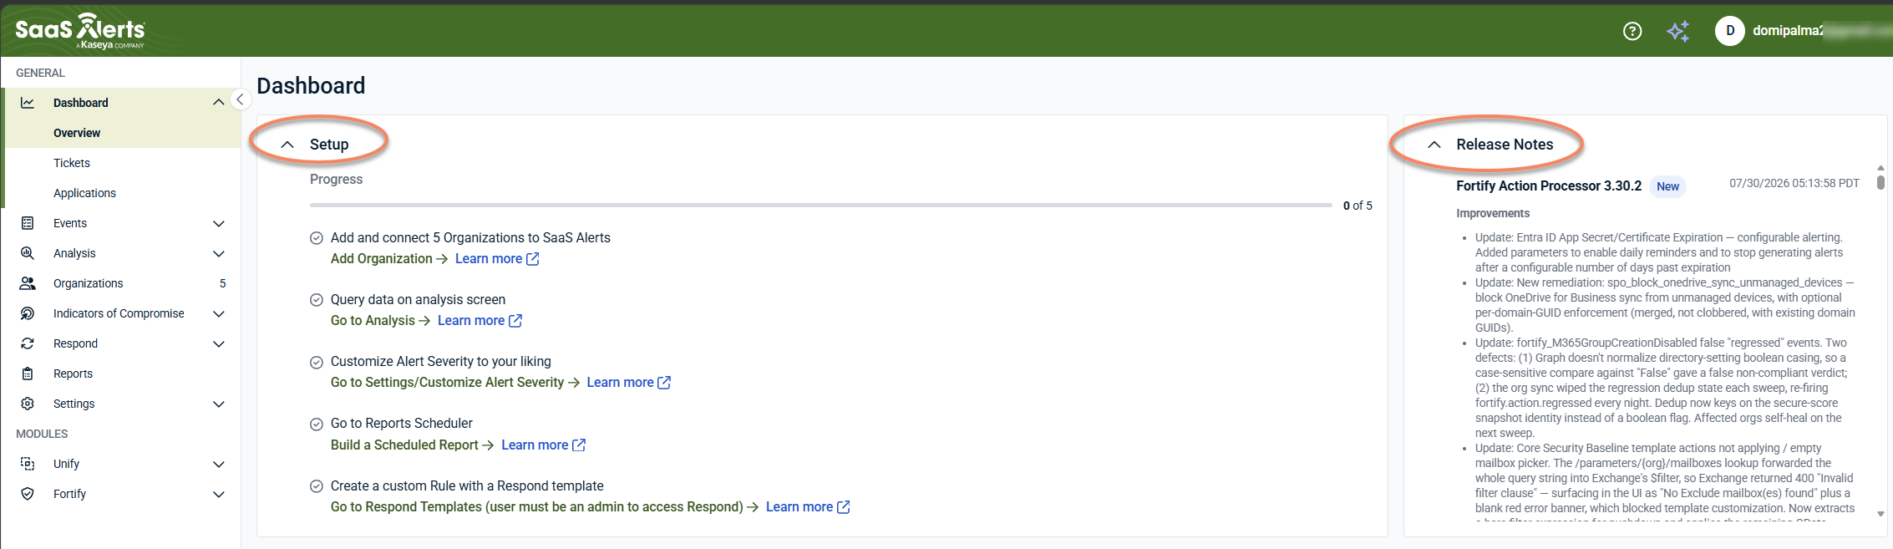Open the user avatar D menu
Image resolution: width=1893 pixels, height=549 pixels.
1729,31
